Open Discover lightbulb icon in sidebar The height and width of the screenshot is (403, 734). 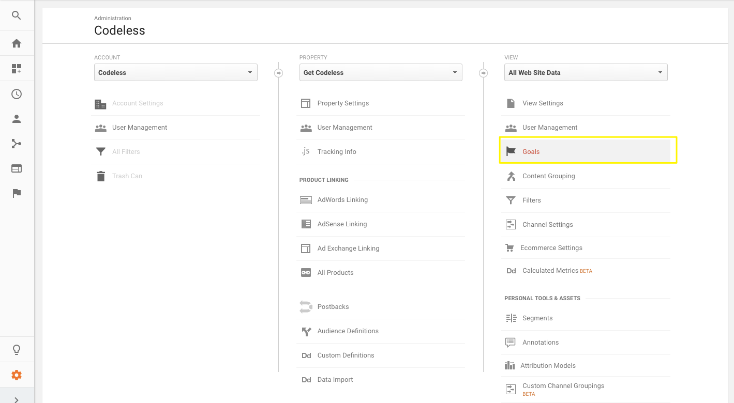click(x=17, y=350)
